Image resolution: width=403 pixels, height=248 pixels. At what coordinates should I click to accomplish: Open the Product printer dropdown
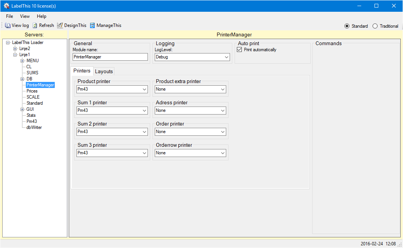[x=112, y=89]
